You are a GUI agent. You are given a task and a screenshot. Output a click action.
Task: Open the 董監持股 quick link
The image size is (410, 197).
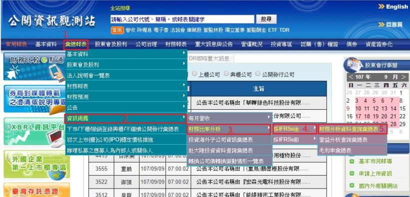[x=213, y=30]
